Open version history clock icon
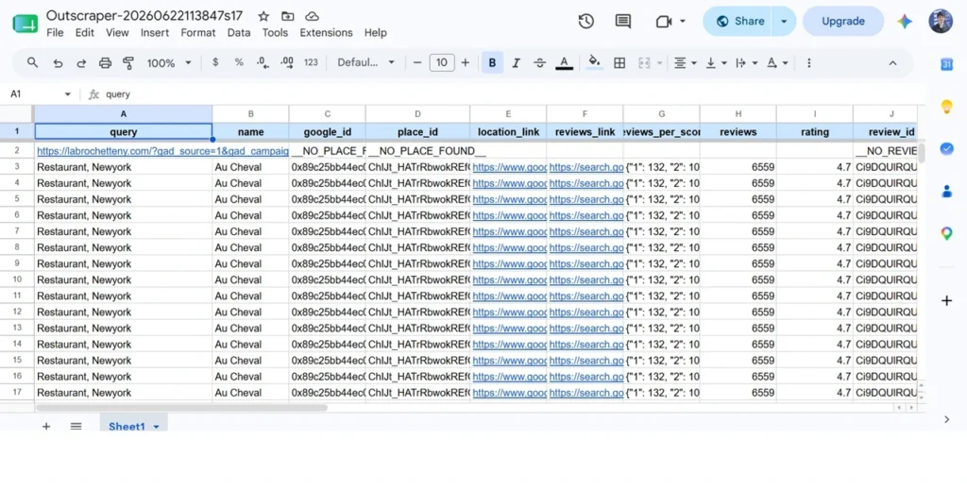This screenshot has height=490, width=967. click(x=585, y=21)
